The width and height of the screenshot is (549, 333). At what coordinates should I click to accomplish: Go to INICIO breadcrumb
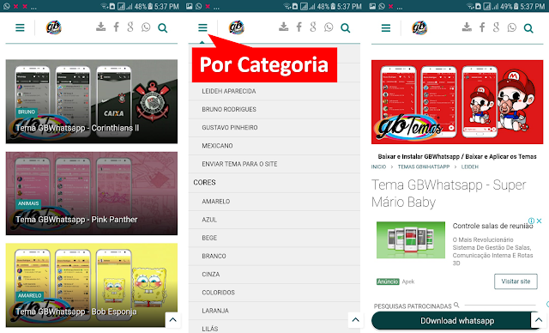tap(378, 167)
